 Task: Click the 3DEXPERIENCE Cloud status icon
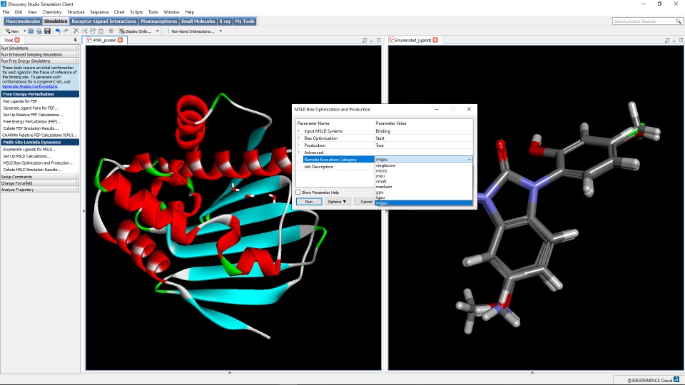coord(676,380)
